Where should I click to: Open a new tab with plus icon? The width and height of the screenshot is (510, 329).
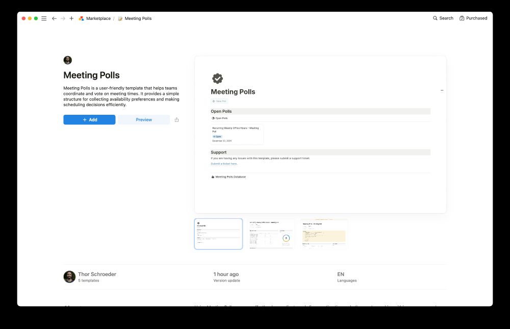pyautogui.click(x=71, y=18)
